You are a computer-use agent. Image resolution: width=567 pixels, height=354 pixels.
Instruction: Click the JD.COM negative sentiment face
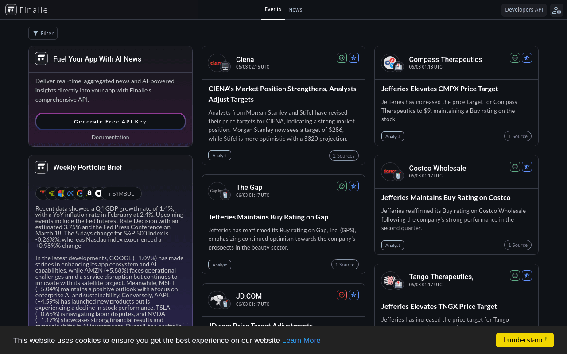342,295
